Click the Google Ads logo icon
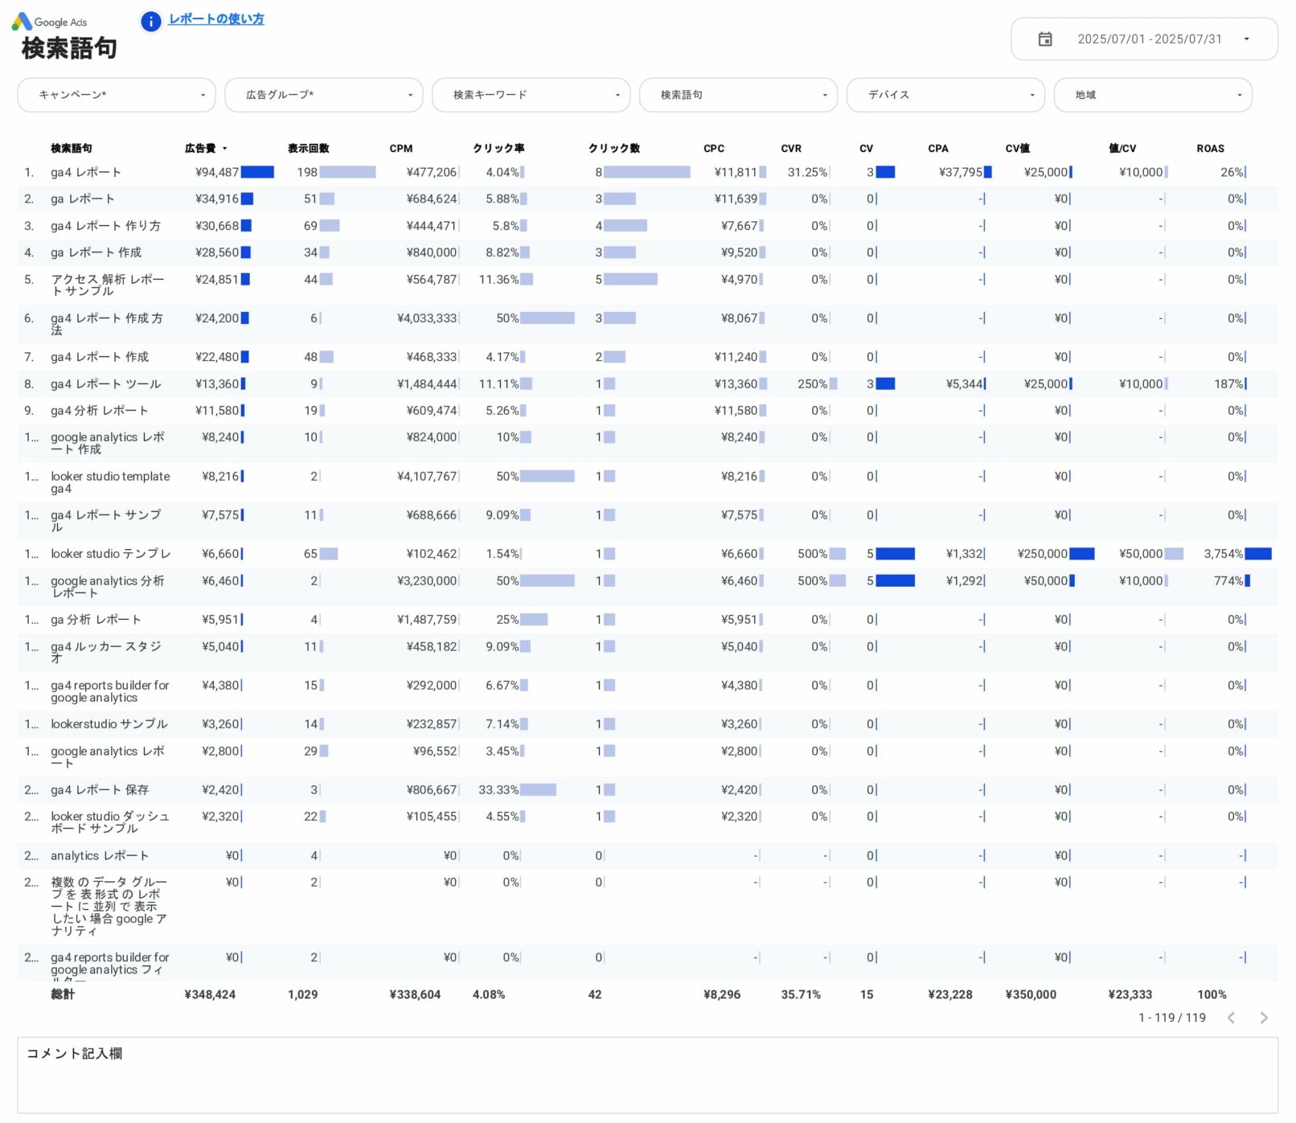This screenshot has width=1296, height=1123. pyautogui.click(x=22, y=22)
